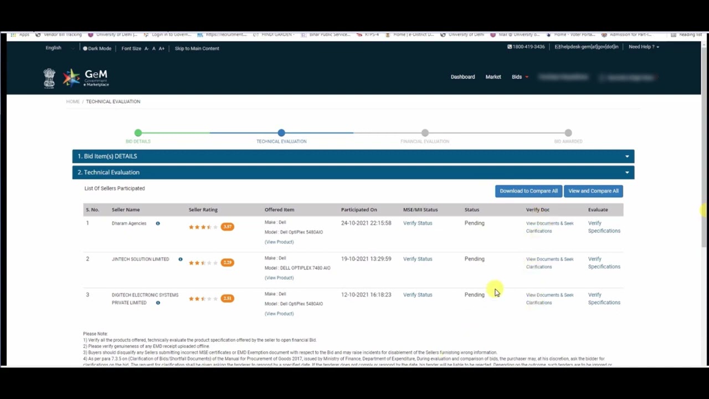Viewport: 709px width, 399px height.
Task: Open info icon beside Dharam Agencies
Action: [158, 223]
